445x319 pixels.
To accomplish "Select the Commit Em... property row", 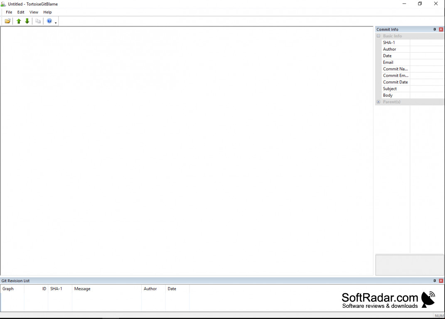I will point(413,75).
